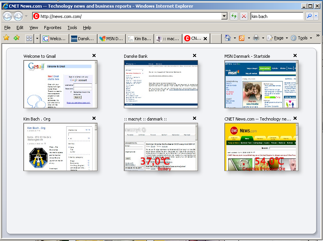Close the macnyt danmark quick tab
The width and height of the screenshot is (323, 241).
coord(195,118)
